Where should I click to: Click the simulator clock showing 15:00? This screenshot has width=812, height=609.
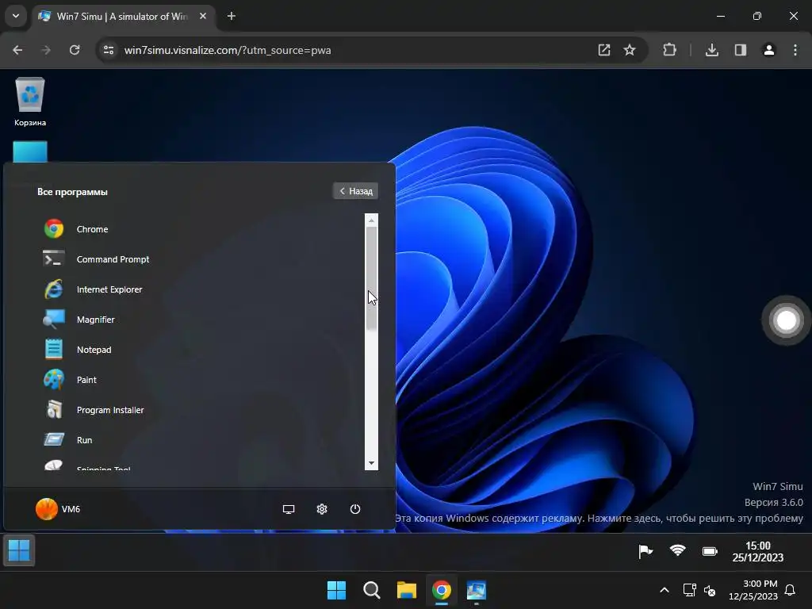[757, 552]
